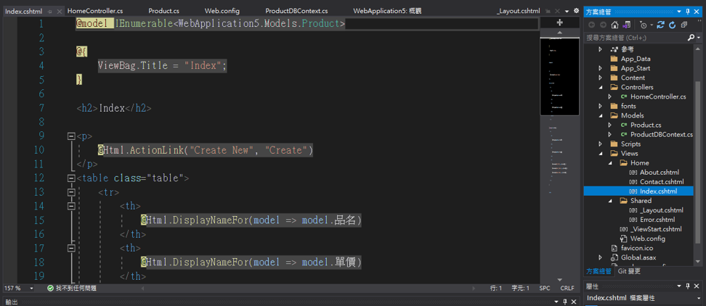Click the pin icon on Solution Explorer title
This screenshot has height=306, width=706.
click(688, 11)
